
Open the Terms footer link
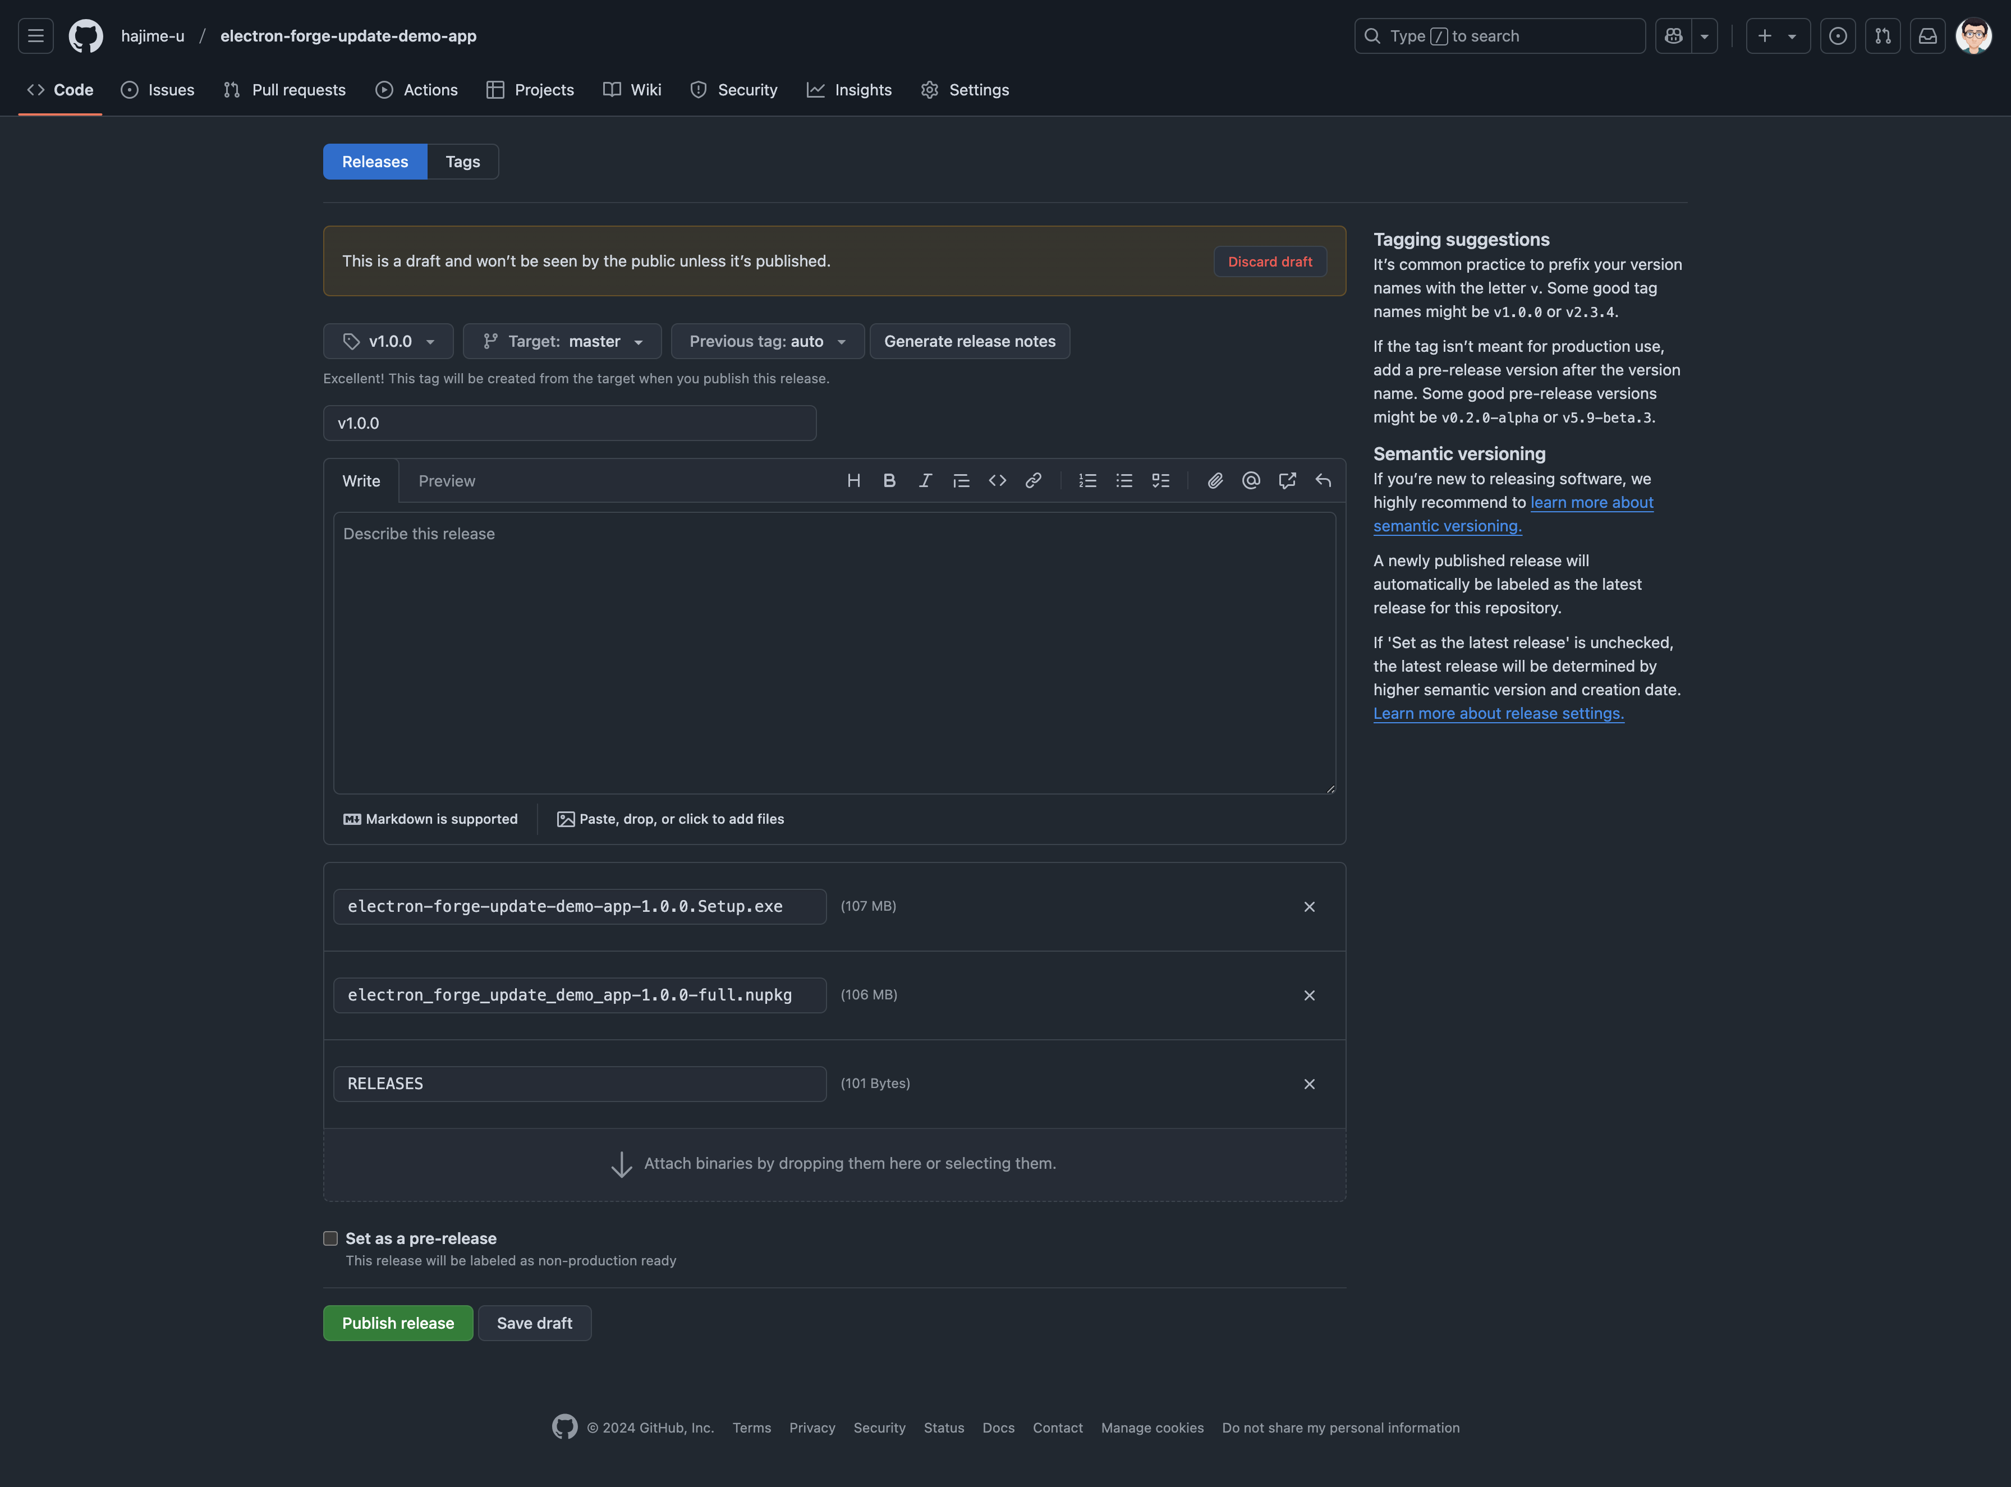coord(752,1428)
